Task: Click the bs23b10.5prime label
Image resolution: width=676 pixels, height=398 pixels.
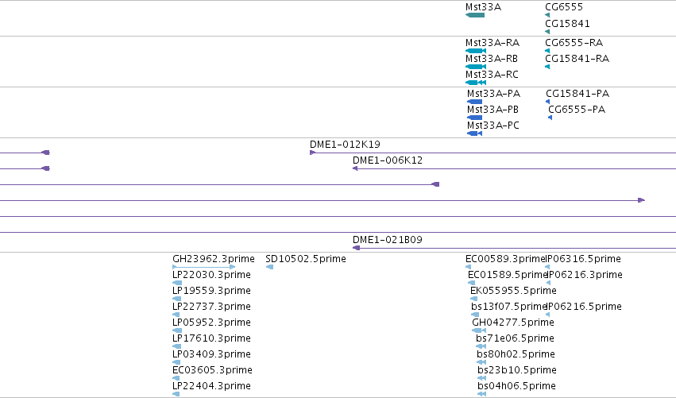Action: coord(517,370)
